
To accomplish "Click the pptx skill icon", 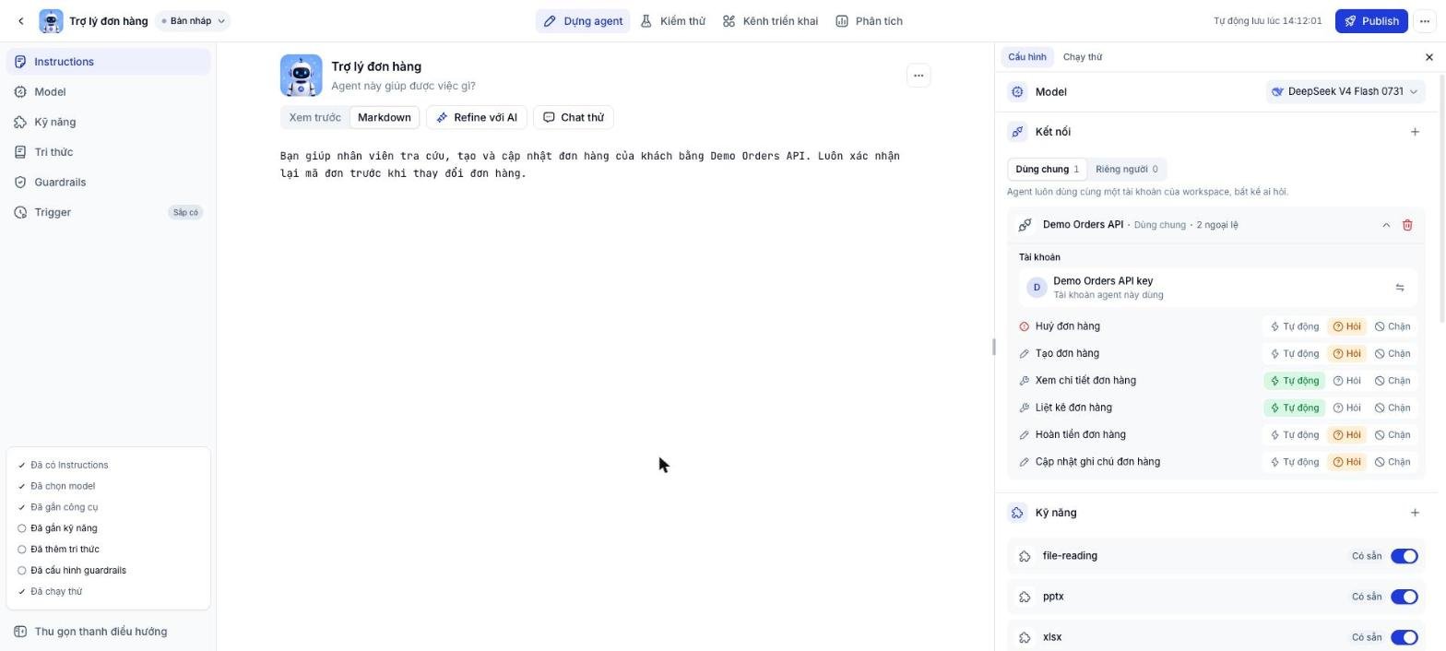I will pyautogui.click(x=1025, y=598).
